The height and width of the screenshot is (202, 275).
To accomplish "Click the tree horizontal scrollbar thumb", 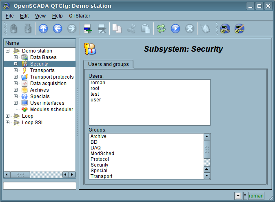I will click(x=20, y=175).
